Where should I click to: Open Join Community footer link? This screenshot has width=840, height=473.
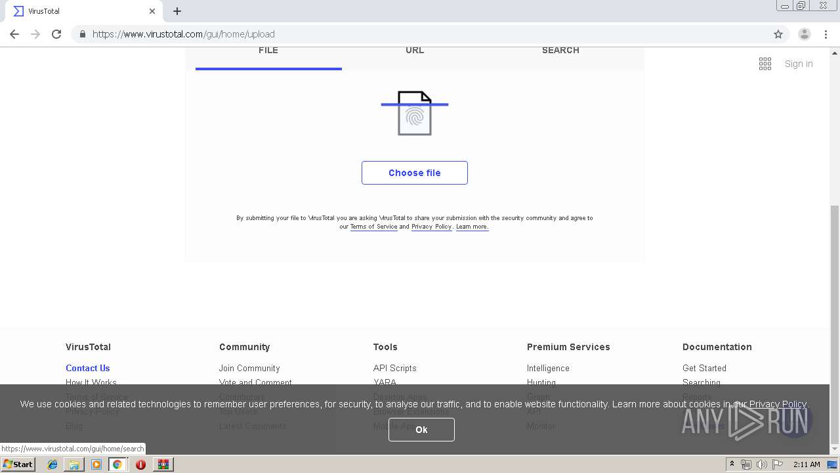point(249,368)
